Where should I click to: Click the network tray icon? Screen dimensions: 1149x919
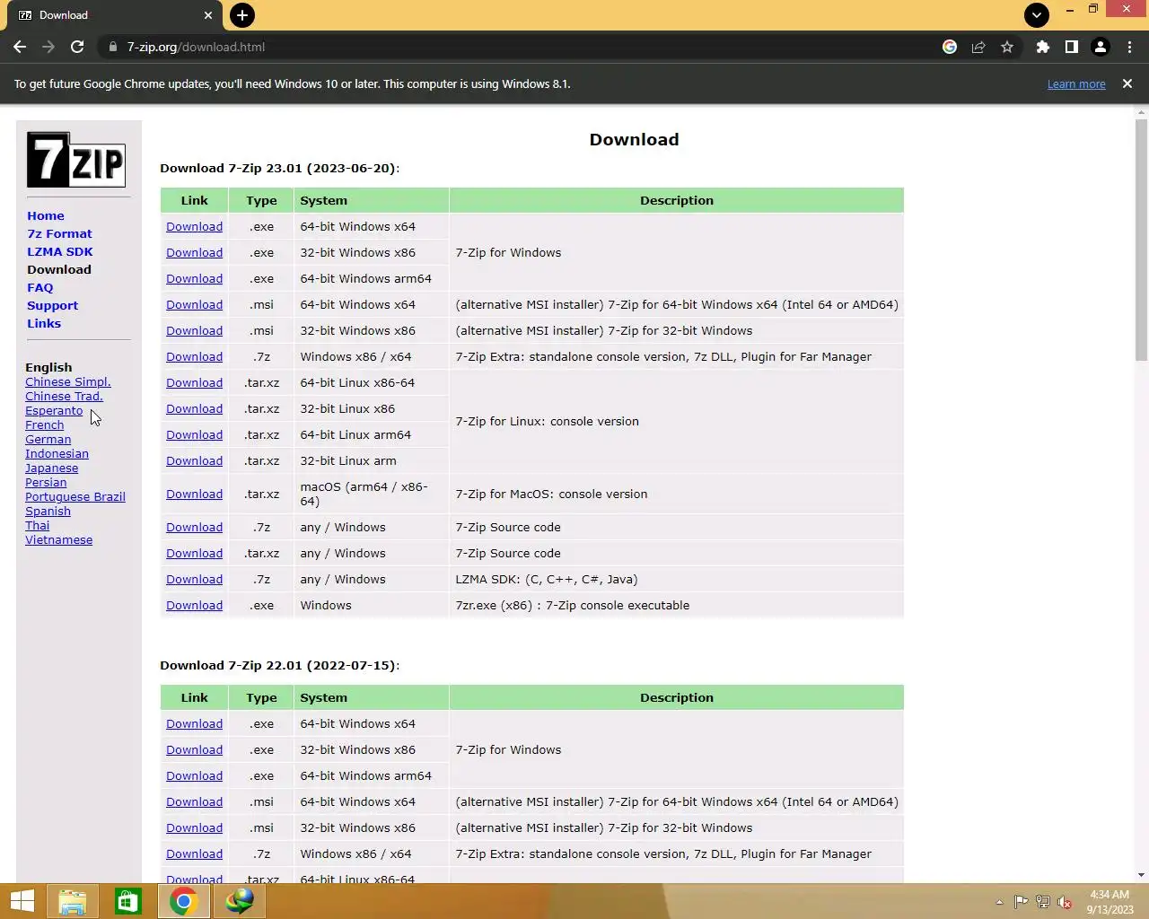pyautogui.click(x=1042, y=902)
